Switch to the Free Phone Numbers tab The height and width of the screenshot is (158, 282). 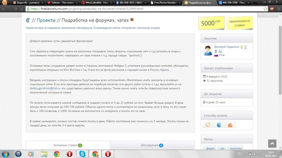click(x=165, y=3)
